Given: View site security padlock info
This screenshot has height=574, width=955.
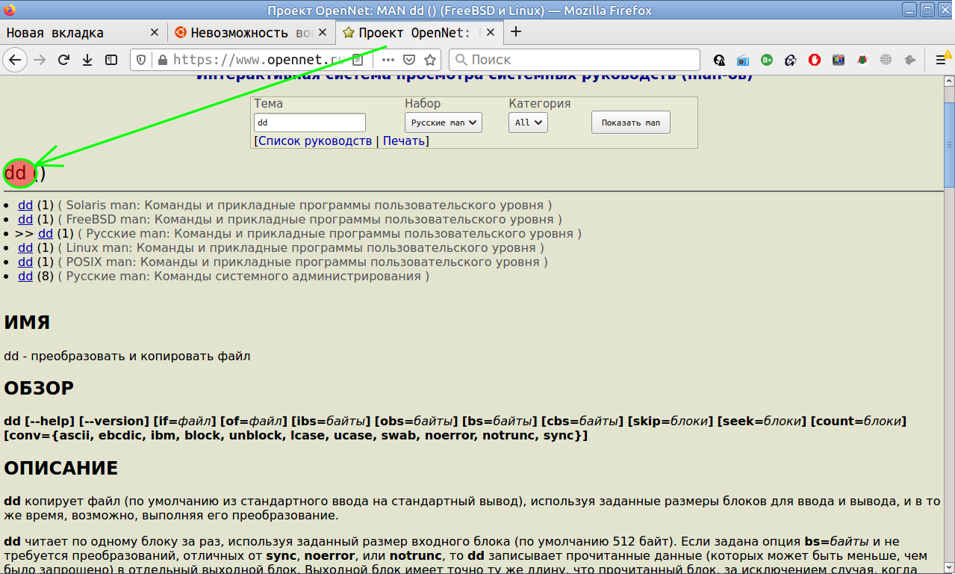Looking at the screenshot, I should click(x=162, y=60).
